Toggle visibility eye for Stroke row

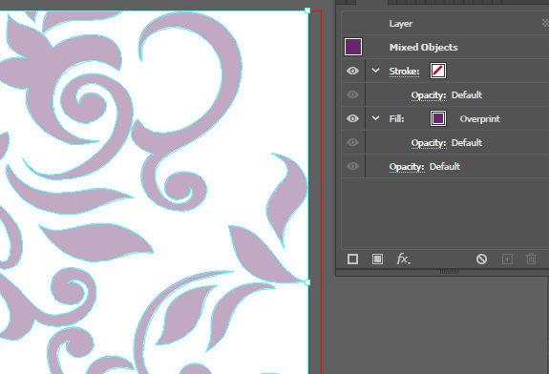[x=352, y=71]
